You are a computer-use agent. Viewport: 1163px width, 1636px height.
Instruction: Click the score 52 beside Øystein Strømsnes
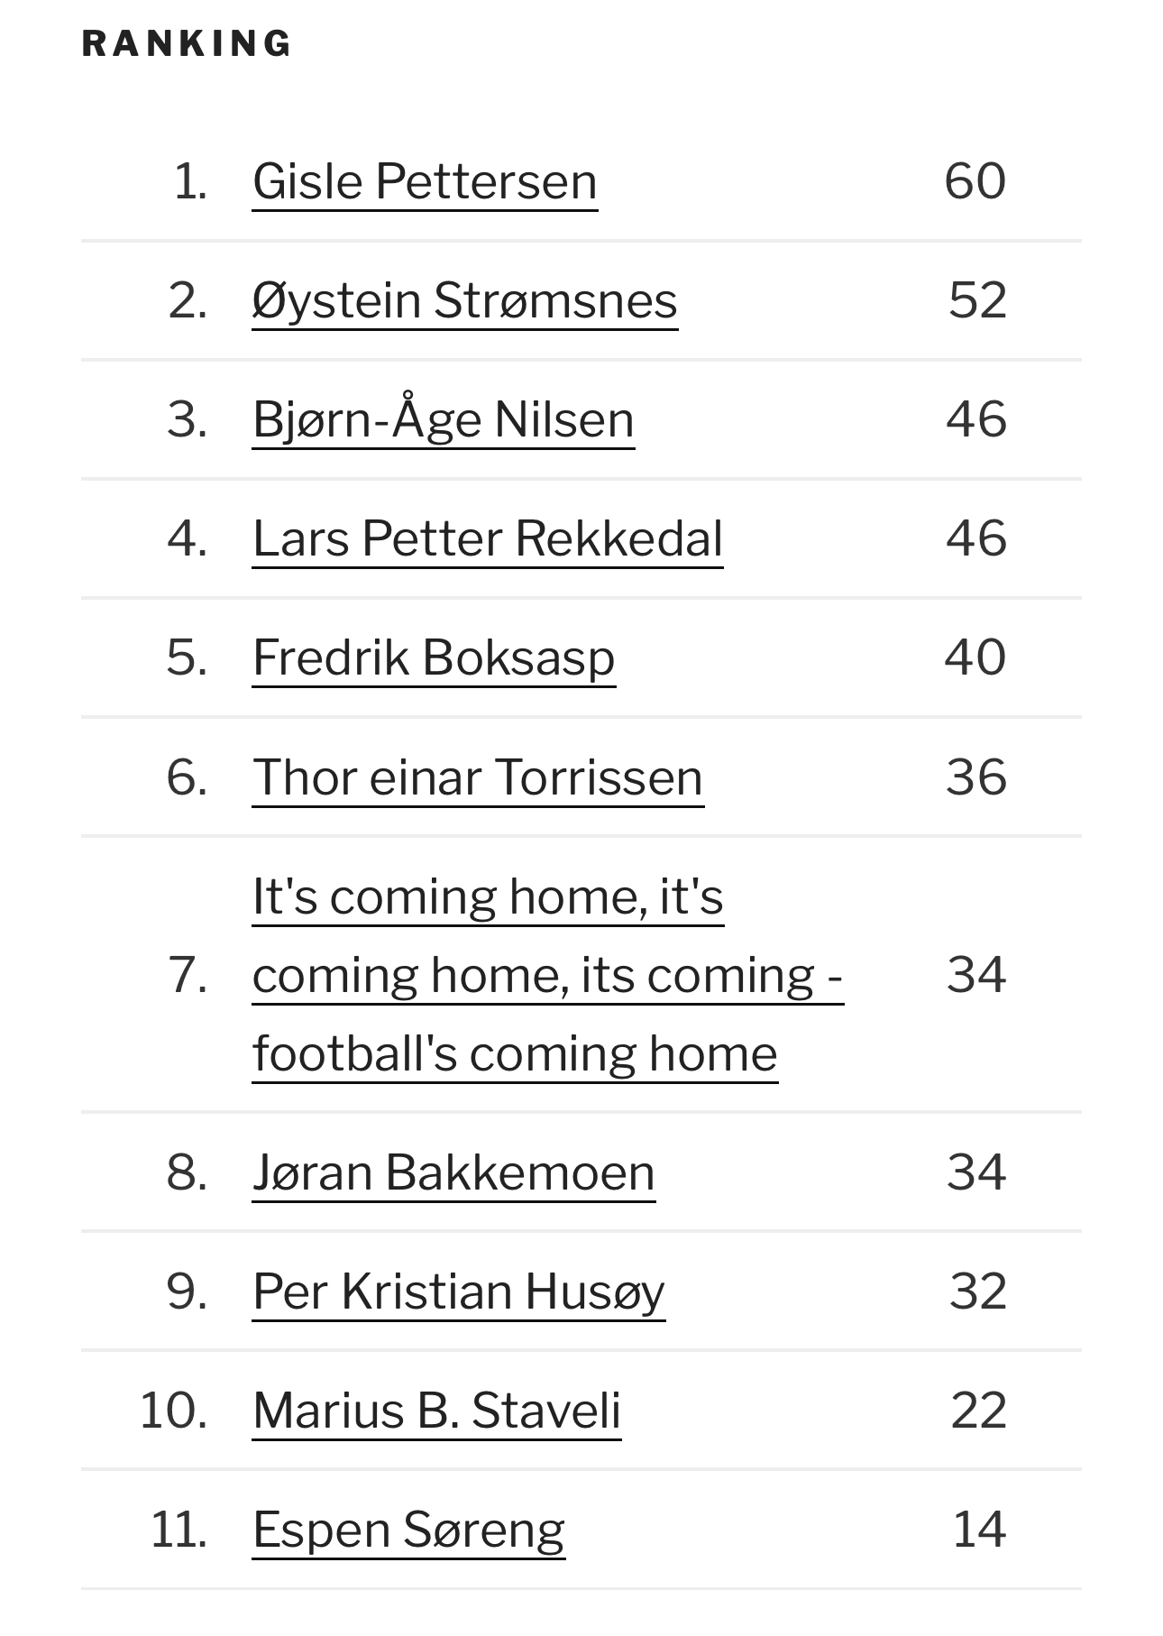click(977, 300)
